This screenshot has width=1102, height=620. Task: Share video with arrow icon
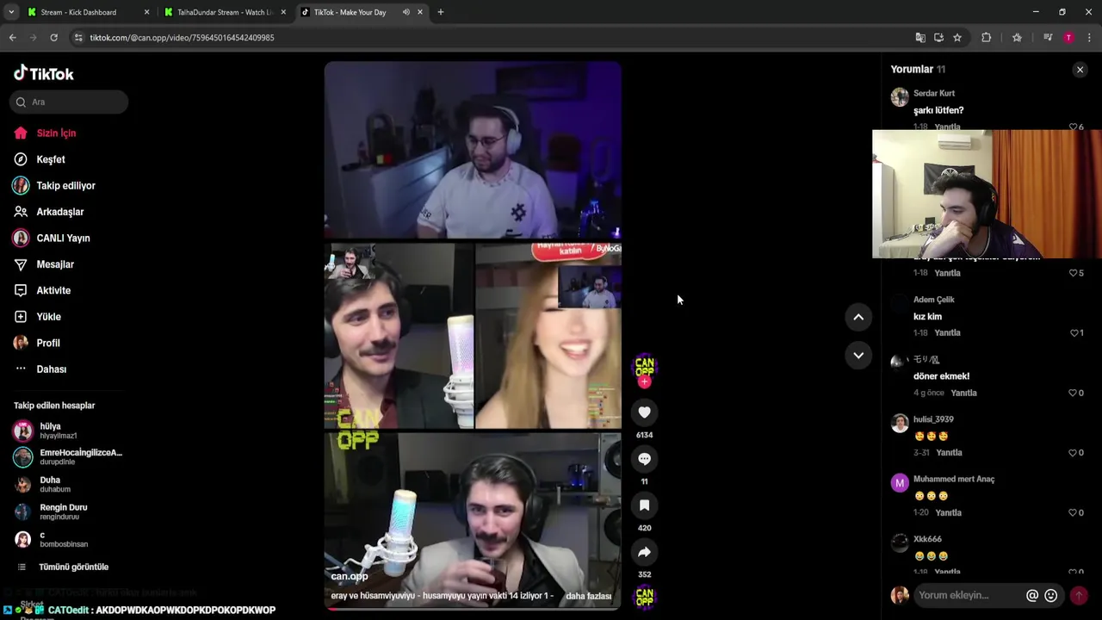tap(644, 552)
